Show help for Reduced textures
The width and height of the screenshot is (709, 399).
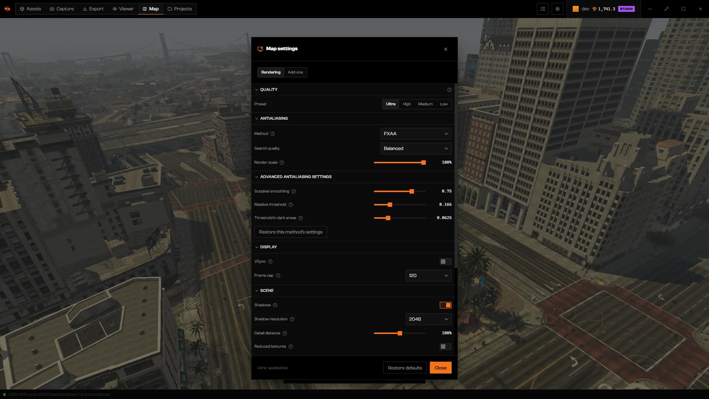(x=291, y=347)
